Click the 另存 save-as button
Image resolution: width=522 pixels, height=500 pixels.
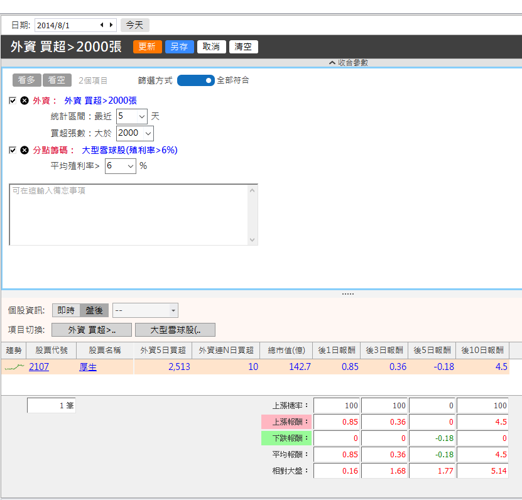[180, 46]
